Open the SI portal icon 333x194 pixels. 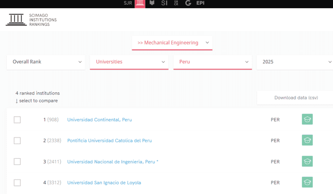pos(164,3)
